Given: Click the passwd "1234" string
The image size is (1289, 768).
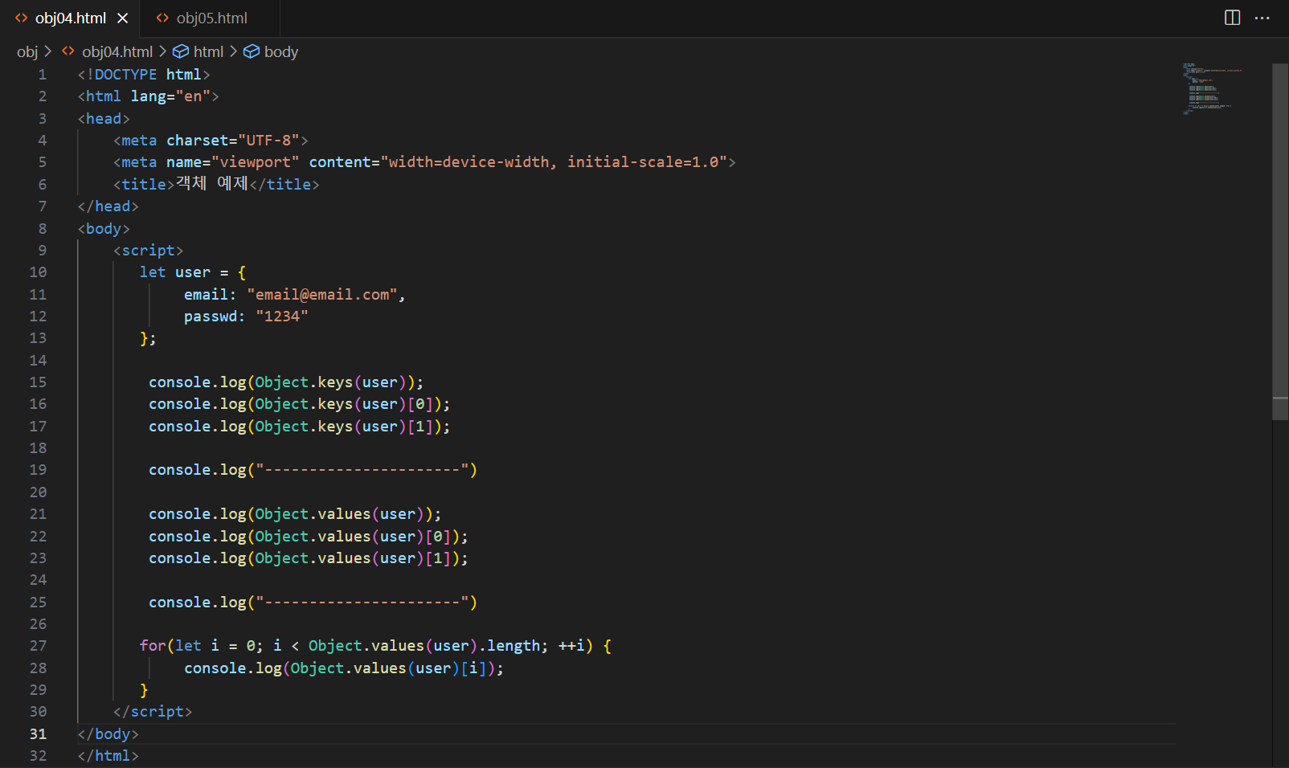Looking at the screenshot, I should 281,317.
